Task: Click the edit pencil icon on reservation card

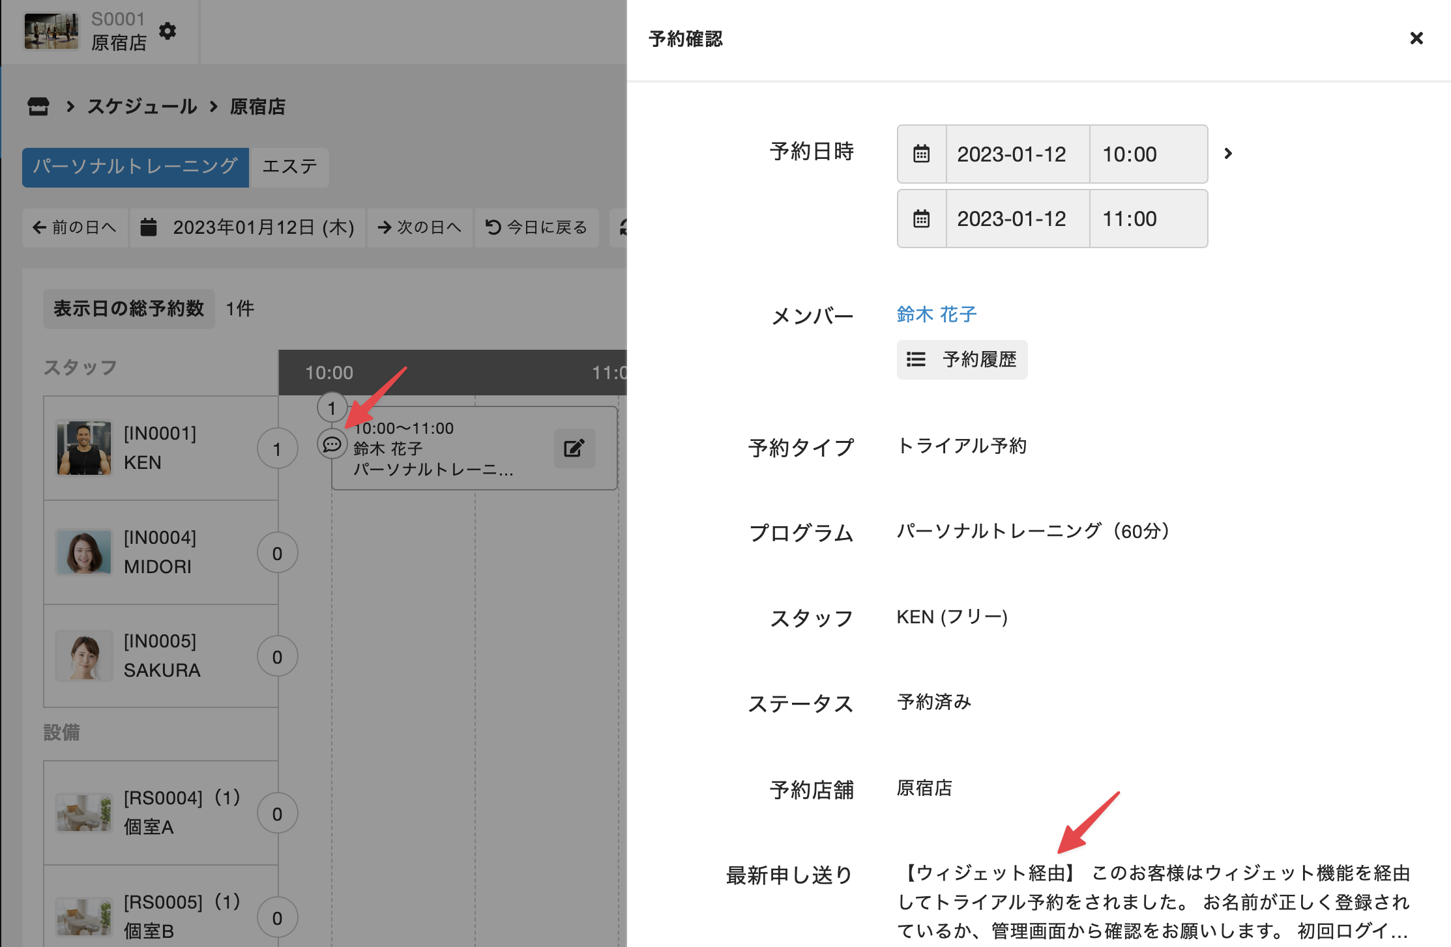Action: (574, 448)
